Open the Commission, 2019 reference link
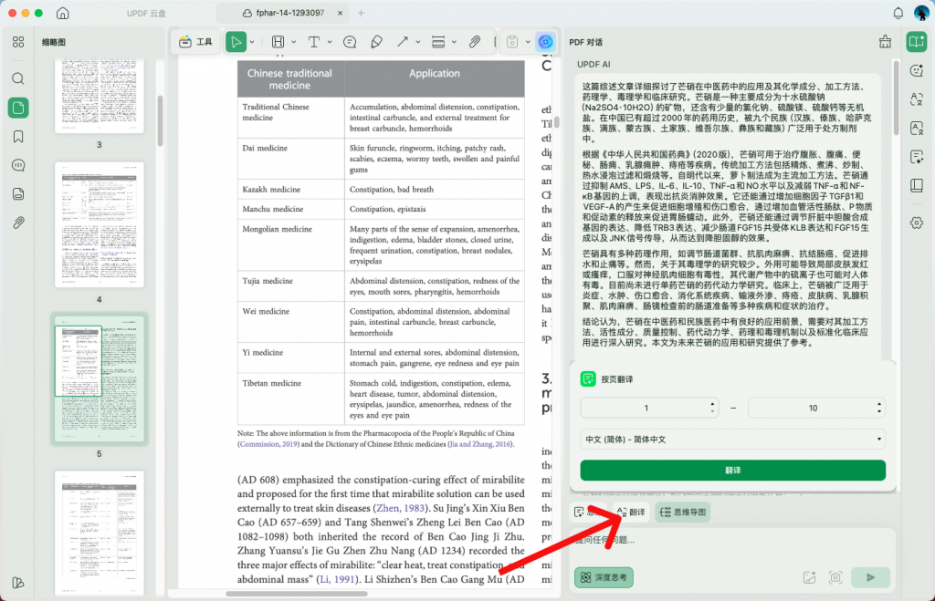Screen dimensions: 935x601 (268, 444)
